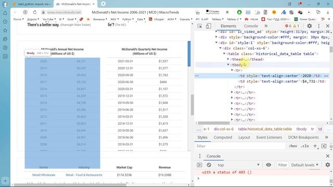Switch to DevTools Console tab

[x=251, y=26]
